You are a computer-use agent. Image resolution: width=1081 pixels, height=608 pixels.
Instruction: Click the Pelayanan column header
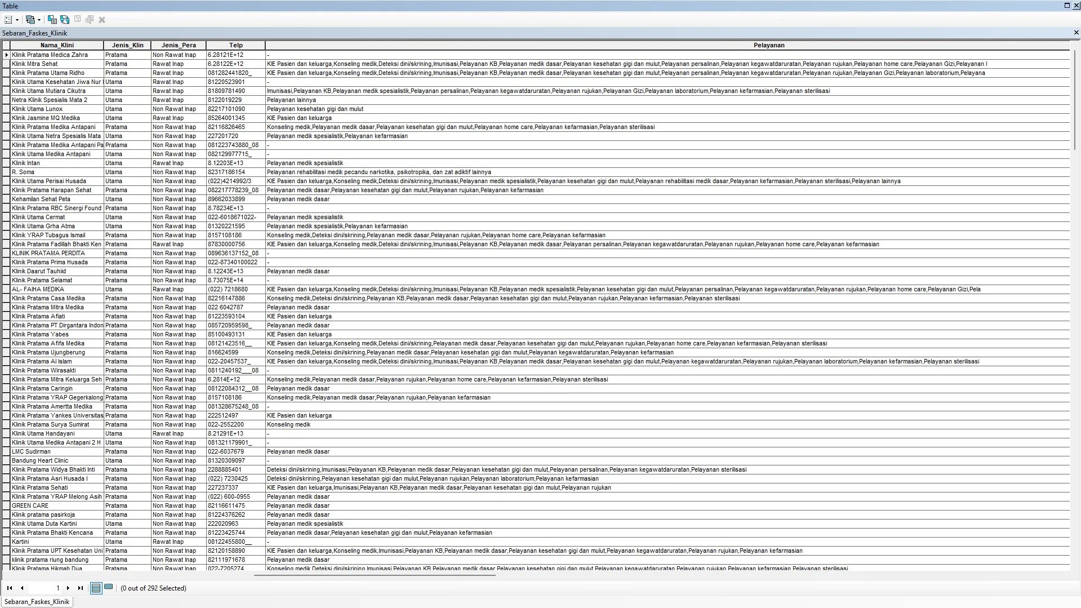668,45
